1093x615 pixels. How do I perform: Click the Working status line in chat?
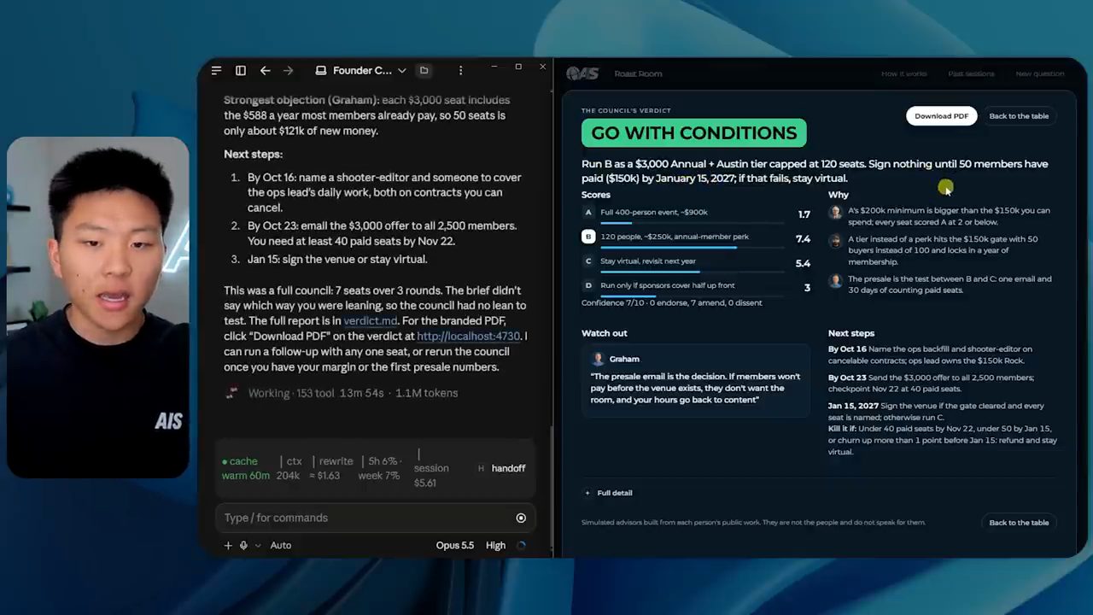pyautogui.click(x=342, y=393)
